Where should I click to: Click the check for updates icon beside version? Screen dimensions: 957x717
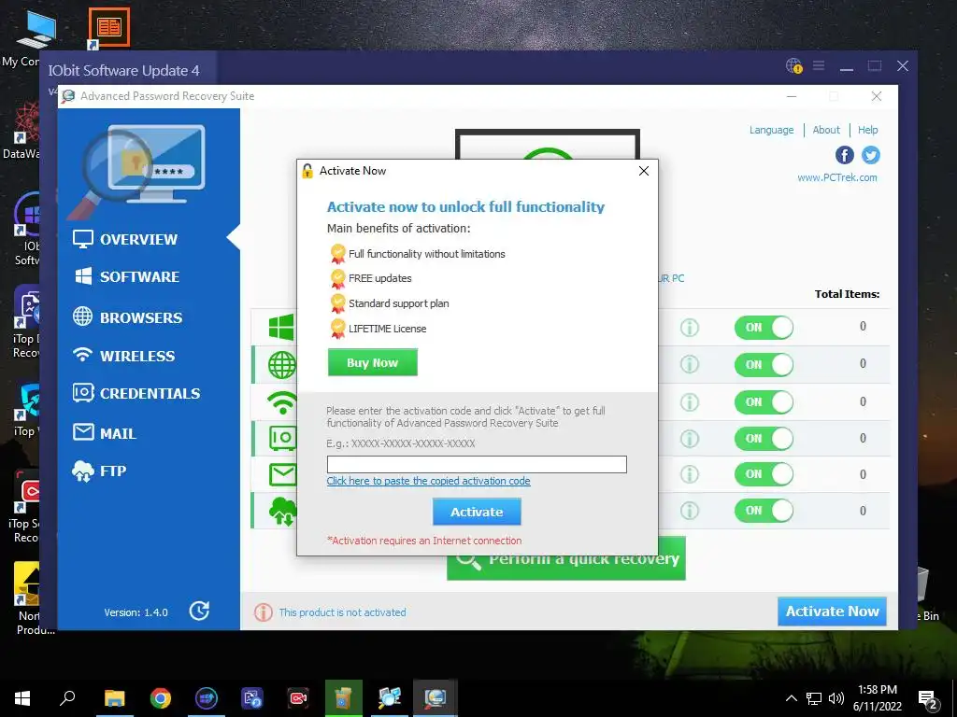coord(200,611)
